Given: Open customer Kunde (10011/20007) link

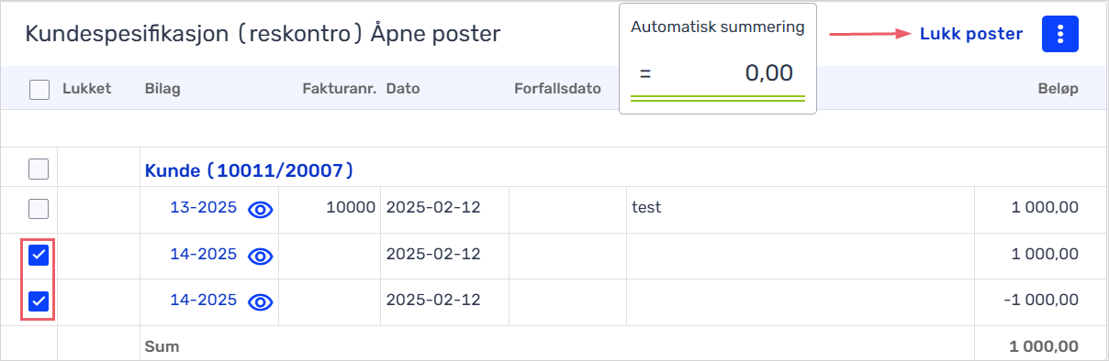Looking at the screenshot, I should pos(250,170).
